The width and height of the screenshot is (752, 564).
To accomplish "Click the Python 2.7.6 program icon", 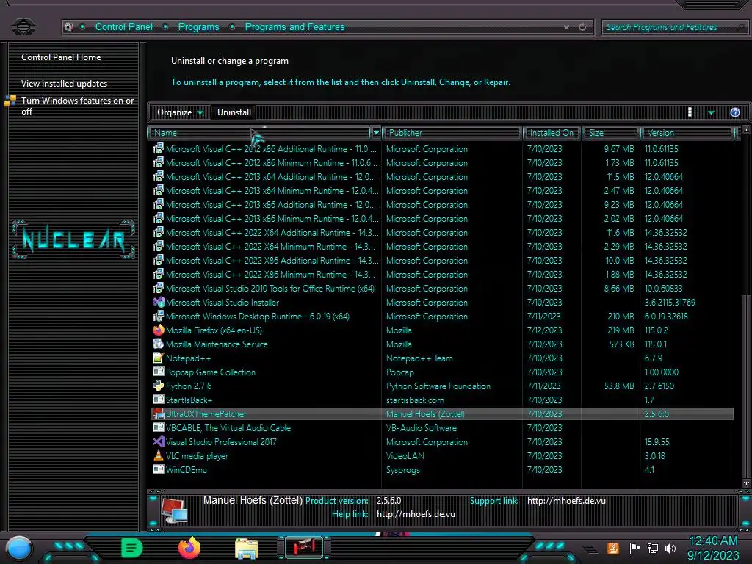I will pos(159,386).
